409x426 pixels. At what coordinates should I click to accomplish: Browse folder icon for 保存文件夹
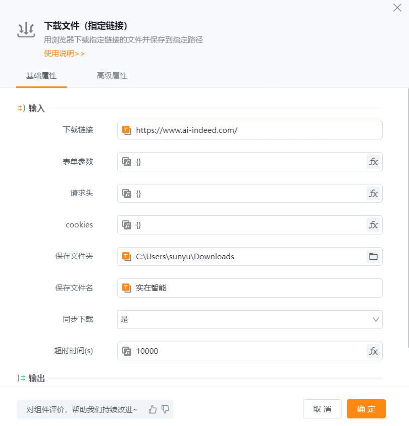point(373,256)
